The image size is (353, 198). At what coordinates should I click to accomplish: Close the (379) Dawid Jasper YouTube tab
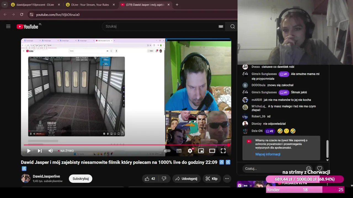tap(169, 5)
